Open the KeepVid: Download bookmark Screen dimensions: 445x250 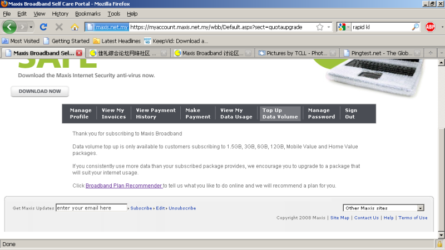[x=176, y=41]
